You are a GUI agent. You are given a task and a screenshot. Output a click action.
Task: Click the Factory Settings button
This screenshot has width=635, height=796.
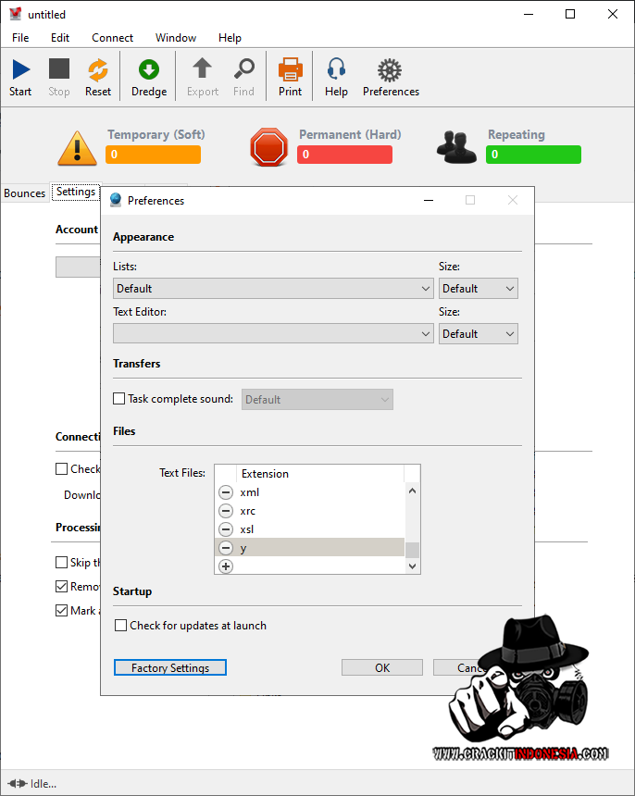click(170, 667)
